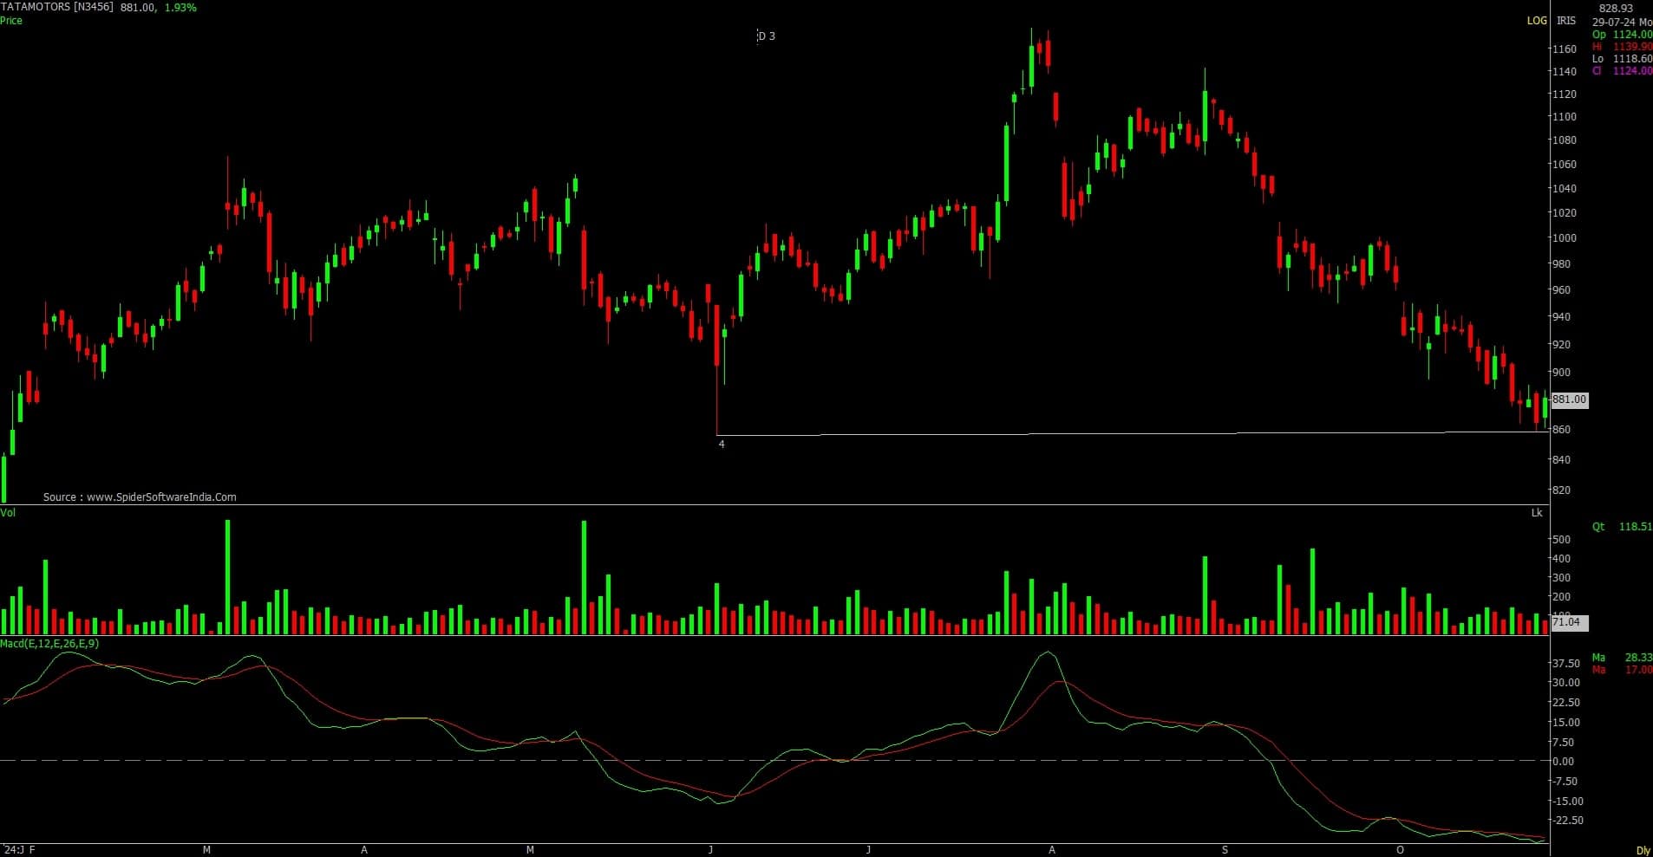Select the Price panel label
The image size is (1653, 857).
pyautogui.click(x=11, y=20)
